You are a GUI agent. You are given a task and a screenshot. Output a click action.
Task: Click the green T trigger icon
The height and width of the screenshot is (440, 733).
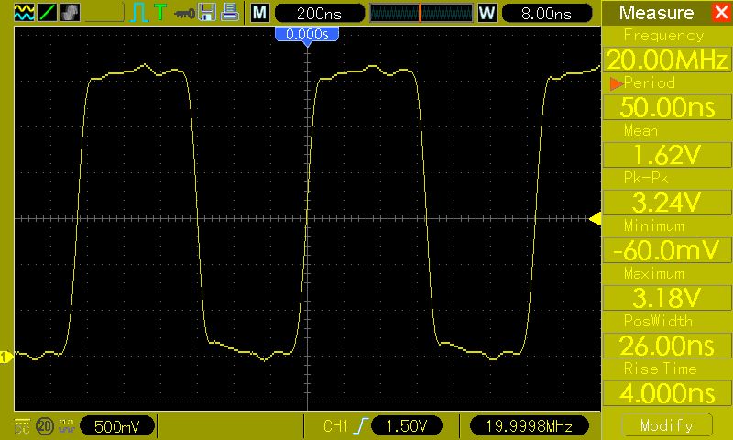click(x=160, y=12)
